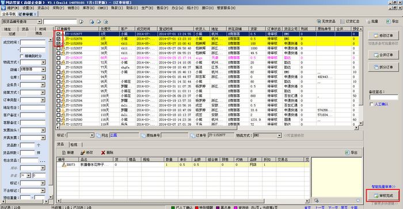Click 修改 in the goods panel toolbar
The image size is (403, 209).
pos(86,153)
